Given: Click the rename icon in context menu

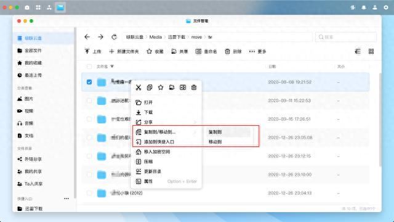Looking at the screenshot, I should (183, 88).
